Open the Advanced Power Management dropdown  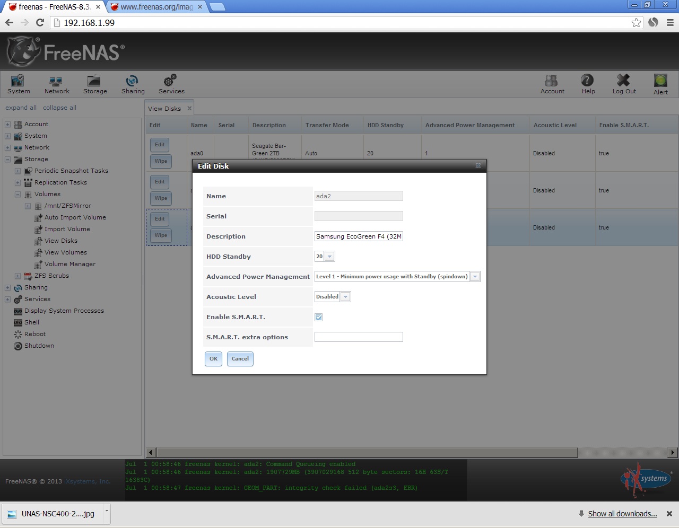(475, 276)
